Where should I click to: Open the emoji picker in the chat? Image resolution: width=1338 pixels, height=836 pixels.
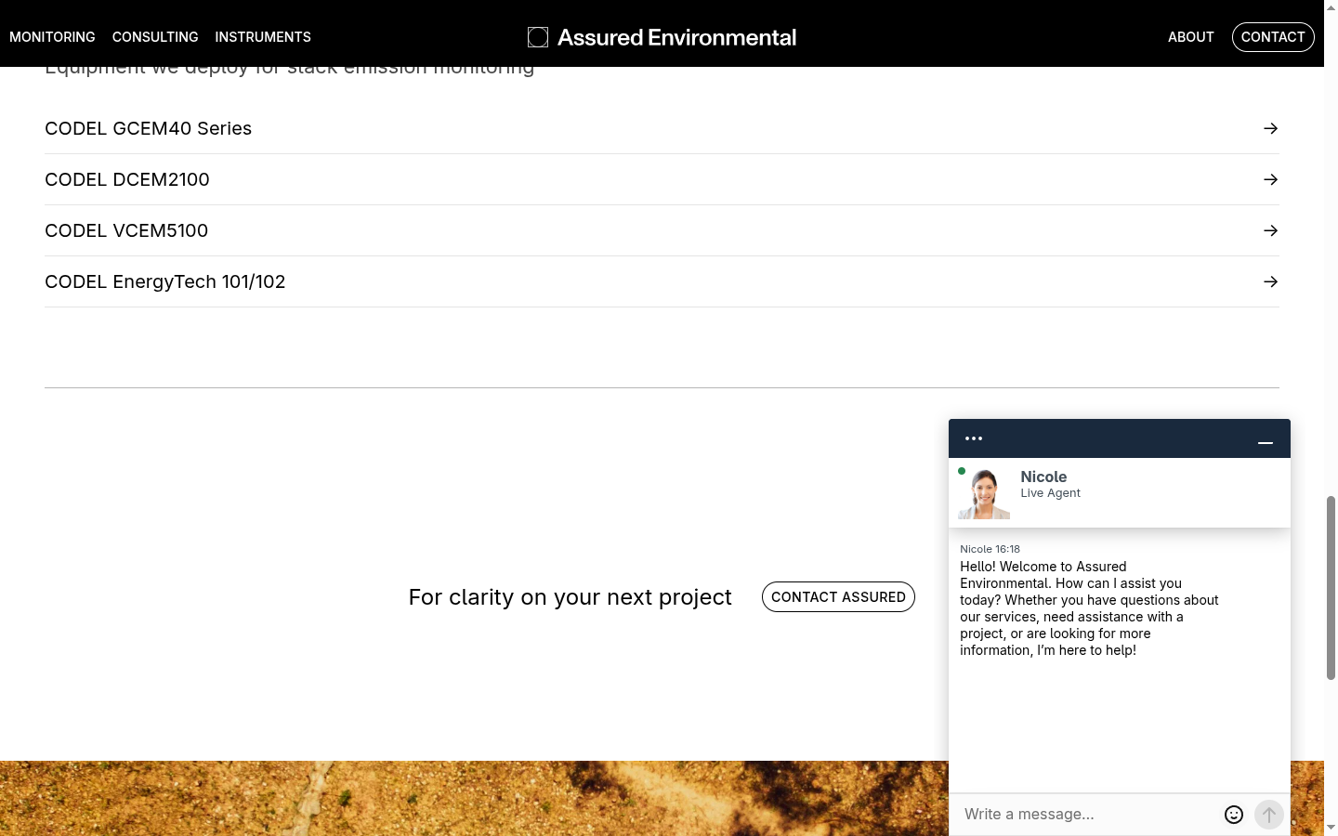click(x=1233, y=814)
